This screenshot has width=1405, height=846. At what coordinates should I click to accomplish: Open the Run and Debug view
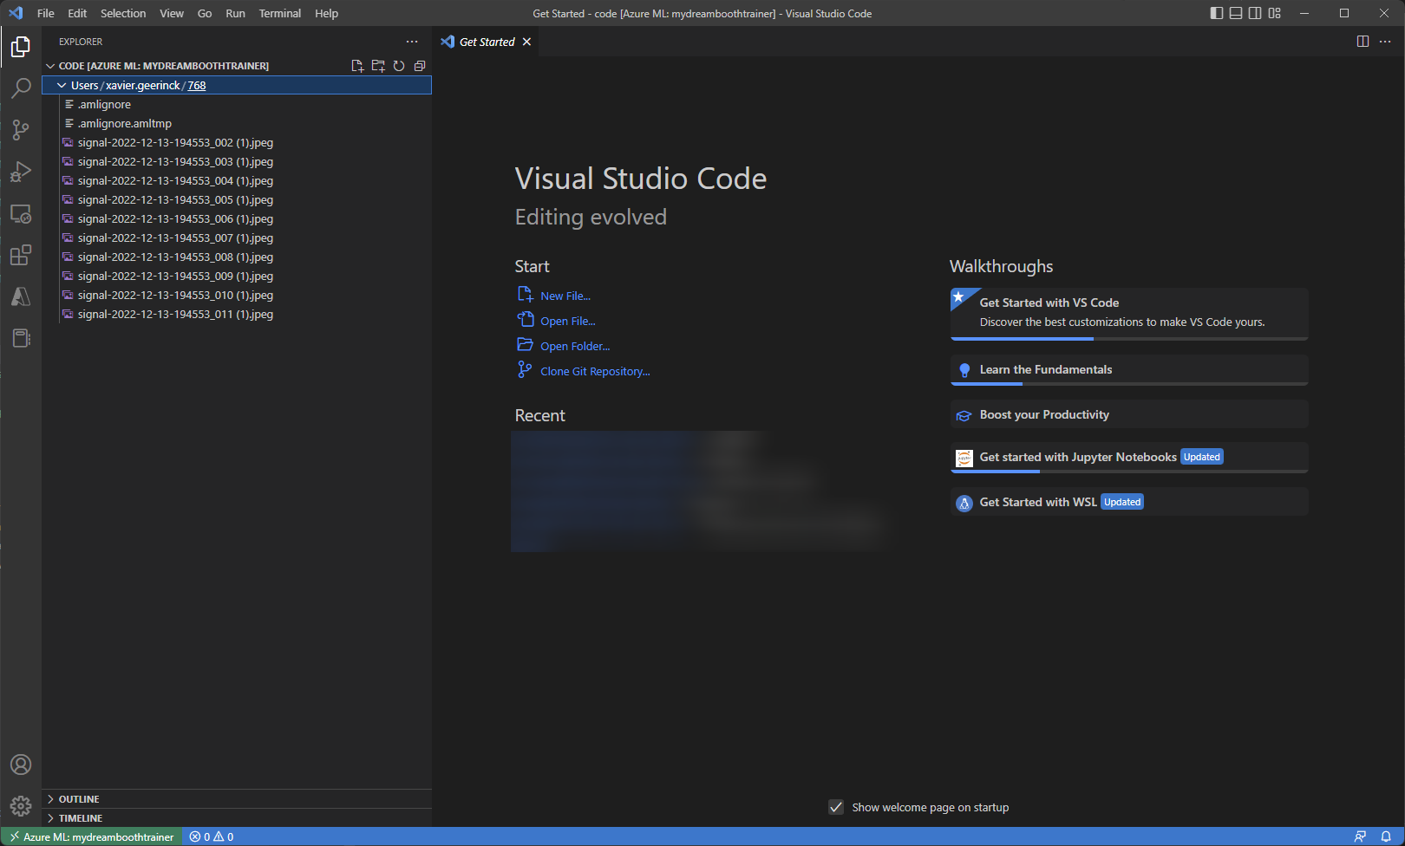point(21,172)
